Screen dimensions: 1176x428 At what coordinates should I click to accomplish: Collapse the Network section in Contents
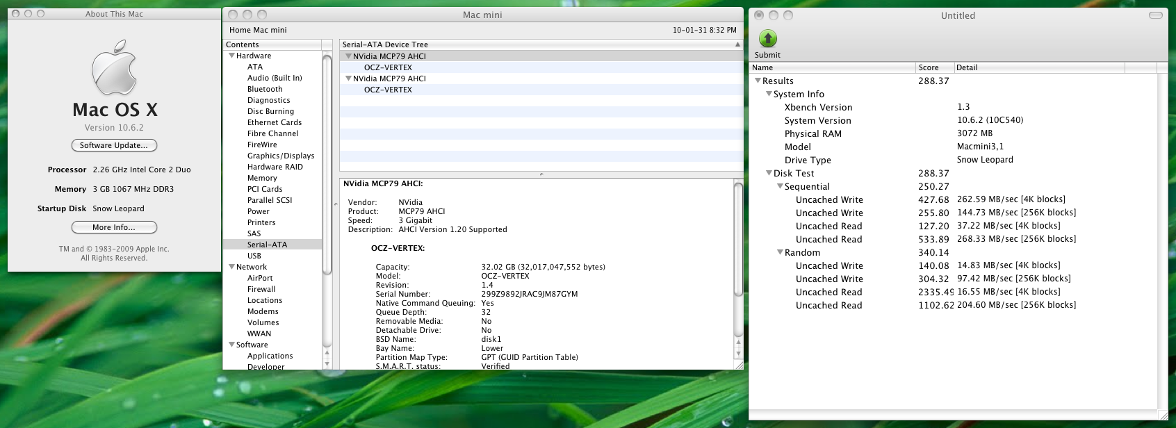231,267
